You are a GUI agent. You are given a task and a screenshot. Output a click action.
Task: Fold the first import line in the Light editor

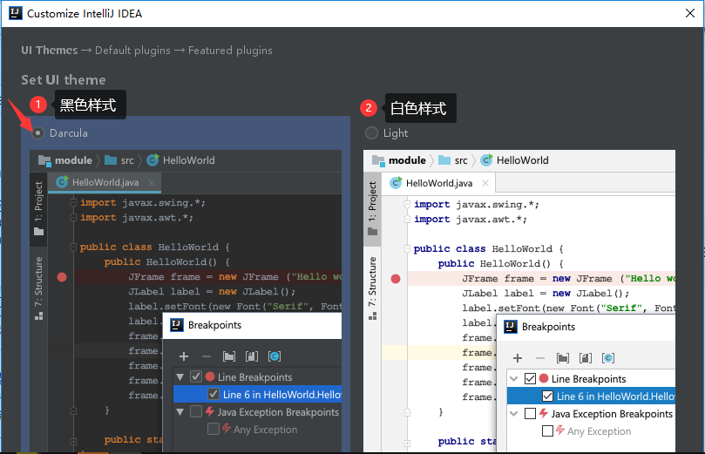407,205
